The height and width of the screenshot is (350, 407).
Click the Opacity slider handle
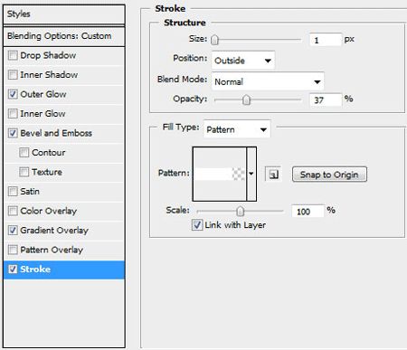[x=246, y=99]
